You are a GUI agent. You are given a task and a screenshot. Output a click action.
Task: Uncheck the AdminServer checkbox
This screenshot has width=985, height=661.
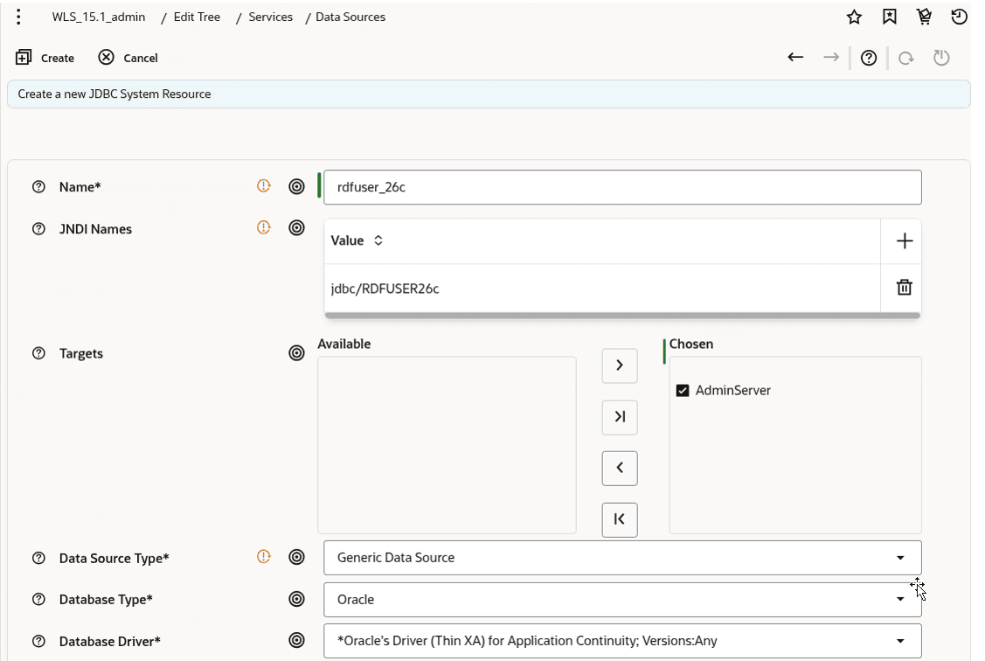pyautogui.click(x=683, y=390)
